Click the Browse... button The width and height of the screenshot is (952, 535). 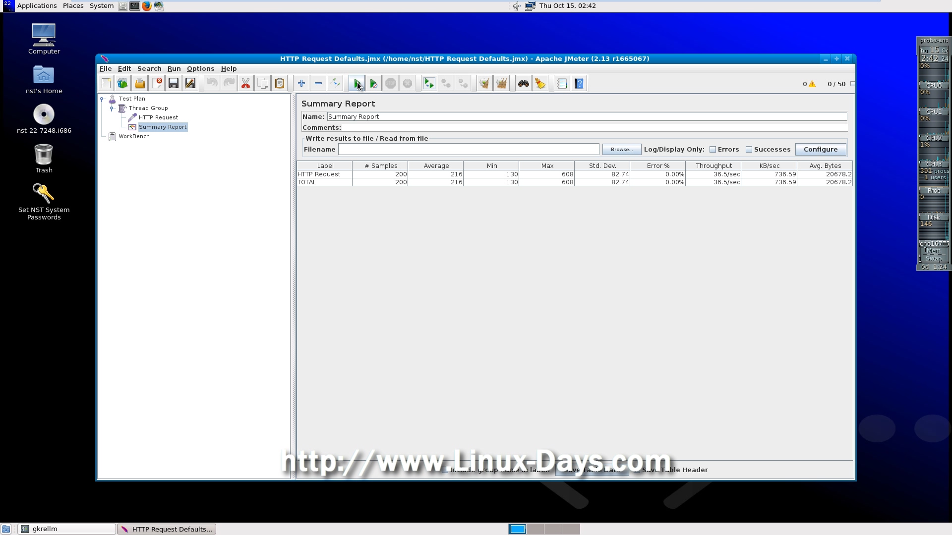click(x=622, y=150)
